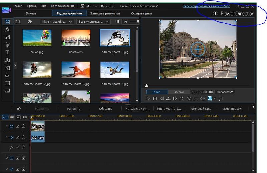Open the Effects room fx icon
Viewport: 267px width, 173px height.
click(7, 29)
